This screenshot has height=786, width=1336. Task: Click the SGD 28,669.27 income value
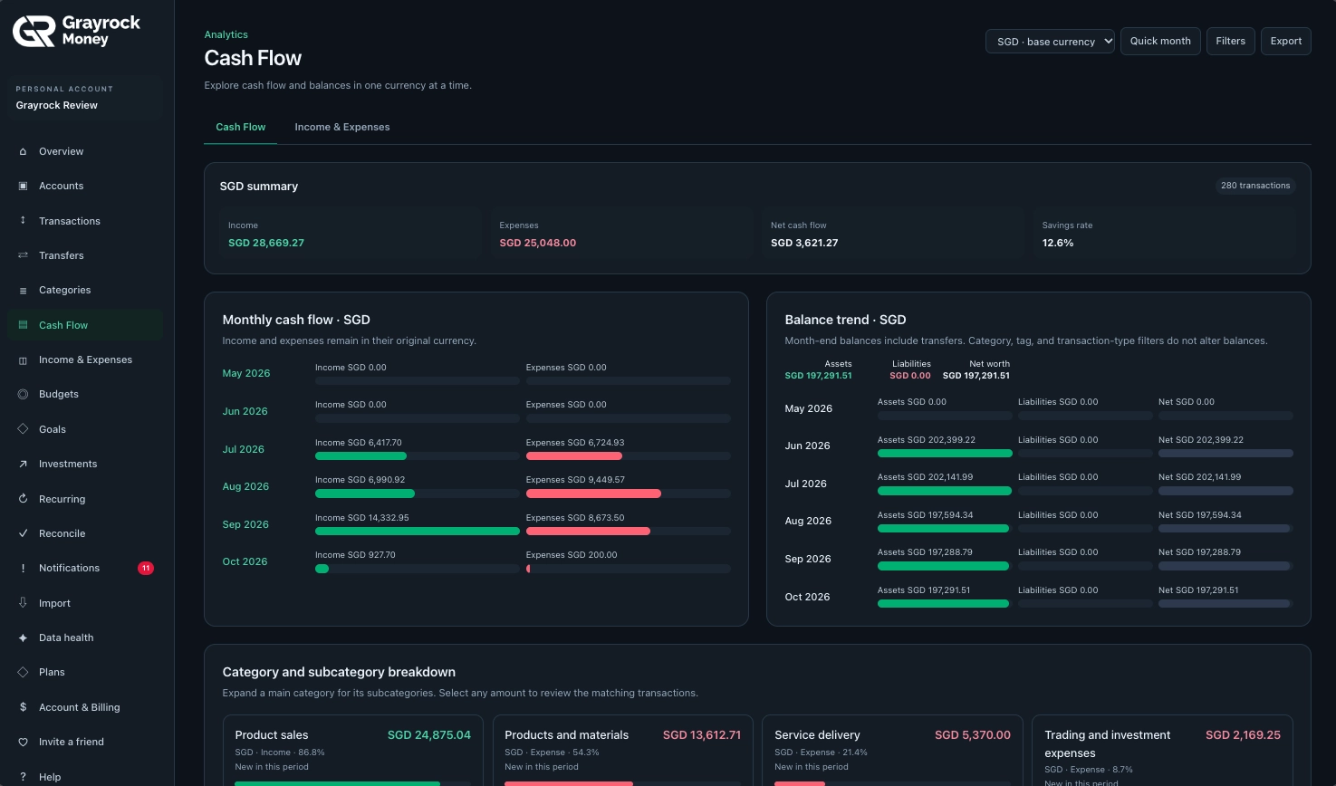coord(266,243)
